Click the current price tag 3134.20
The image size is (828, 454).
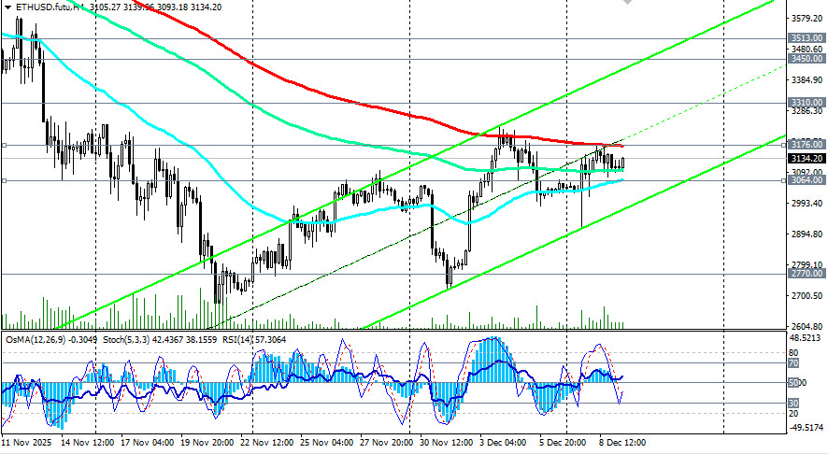807,159
